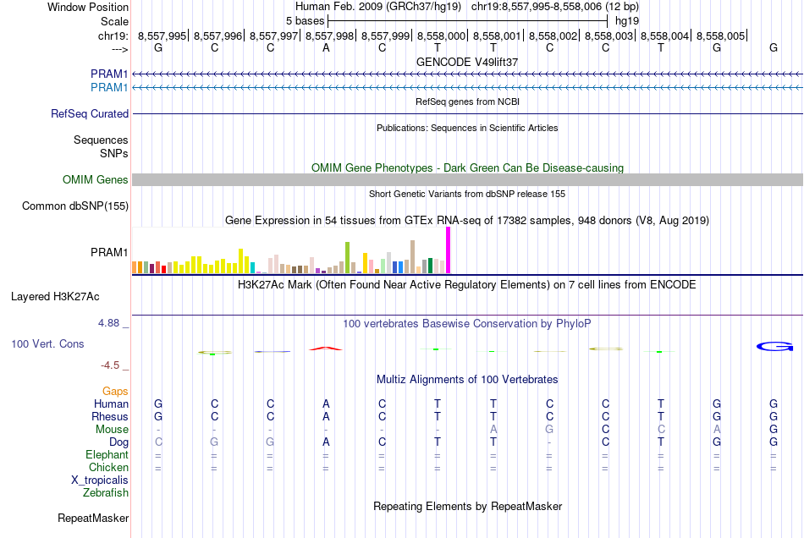The width and height of the screenshot is (804, 538).
Task: Click the 4.88 PhyloP maximum value
Action: (108, 323)
